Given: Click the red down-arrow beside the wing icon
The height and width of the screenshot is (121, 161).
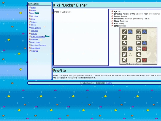Looking at the screenshot, I should point(144,60).
